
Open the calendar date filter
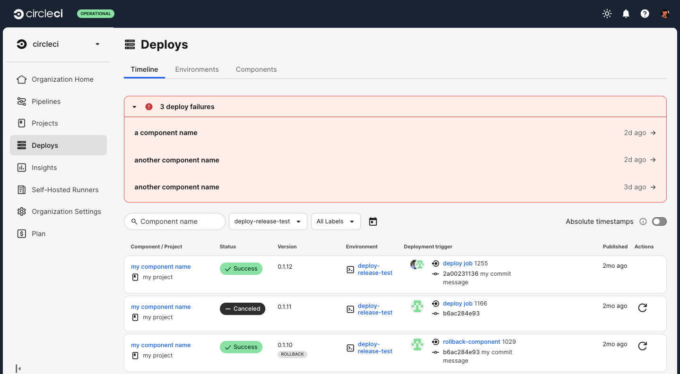[373, 221]
